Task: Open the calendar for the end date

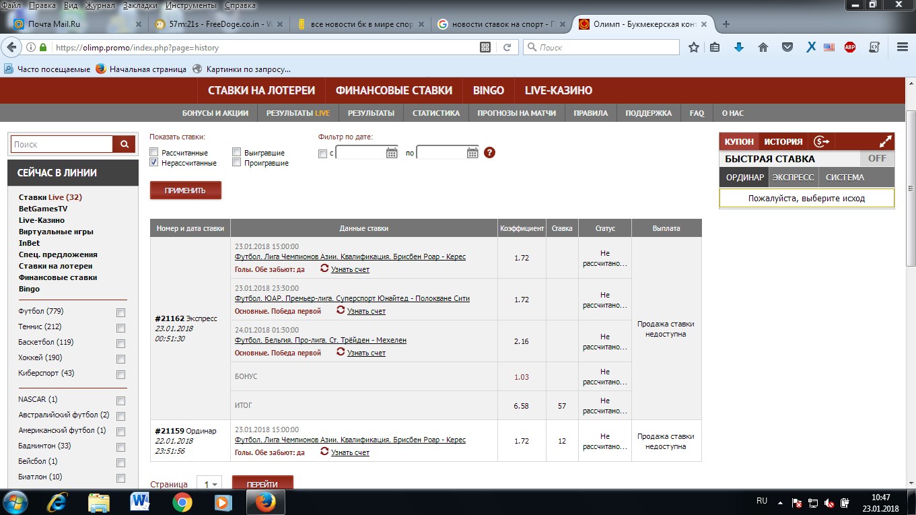Action: pos(472,153)
